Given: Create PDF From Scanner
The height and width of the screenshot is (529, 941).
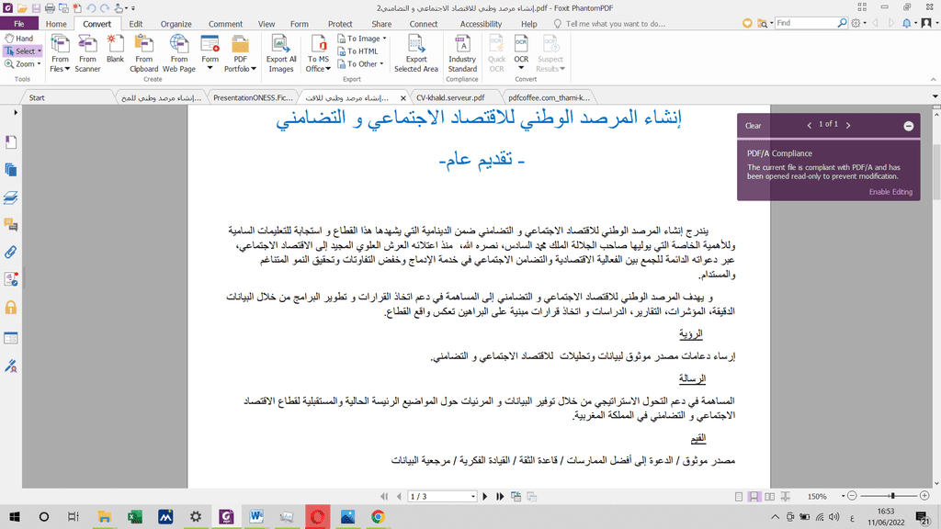Looking at the screenshot, I should (87, 53).
